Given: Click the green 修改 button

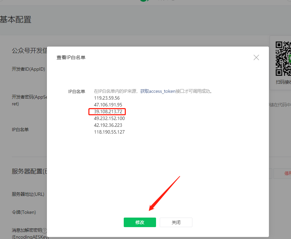Looking at the screenshot, I should pos(140,222).
